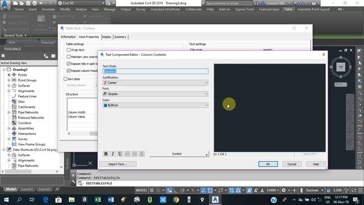Expand the Point Groups tree node
364x205 pixels.
[9, 80]
